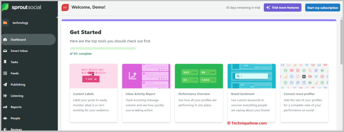Click the Brand Sentiment card thumbnail

[x=252, y=76]
